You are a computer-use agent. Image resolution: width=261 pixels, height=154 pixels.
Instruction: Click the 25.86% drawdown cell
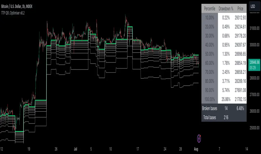(226, 99)
